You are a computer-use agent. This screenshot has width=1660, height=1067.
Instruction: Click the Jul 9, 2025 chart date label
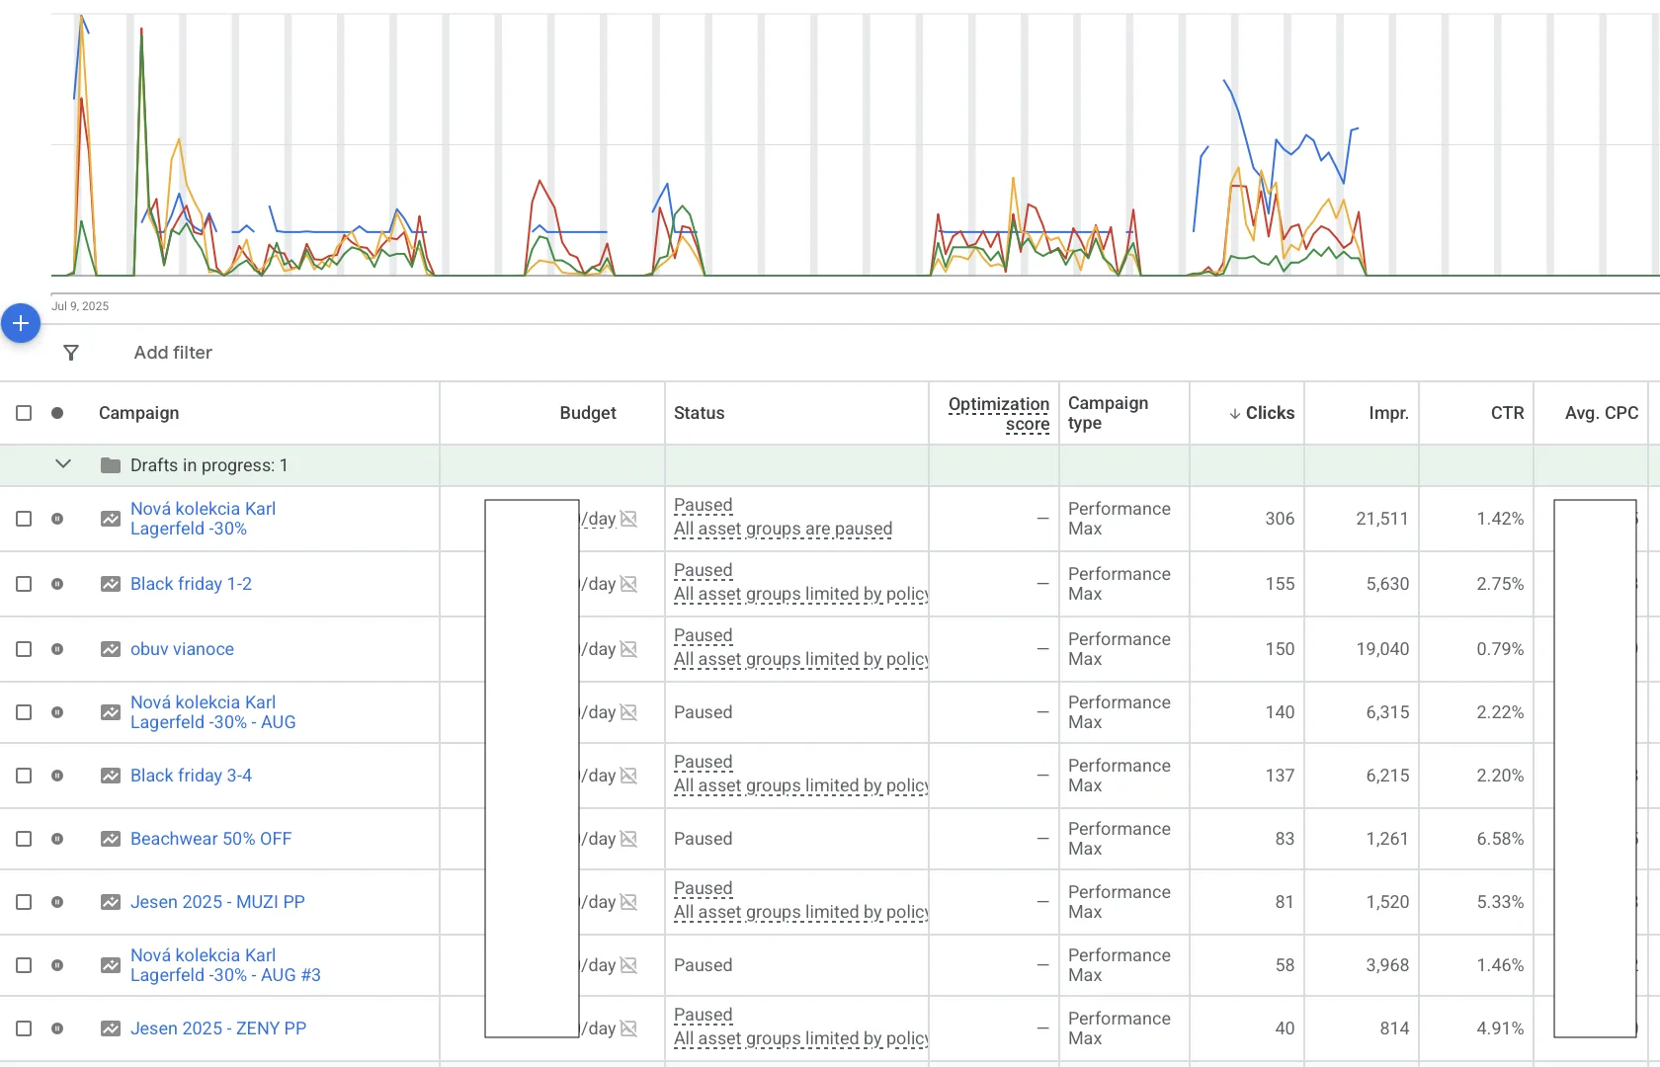pos(80,306)
